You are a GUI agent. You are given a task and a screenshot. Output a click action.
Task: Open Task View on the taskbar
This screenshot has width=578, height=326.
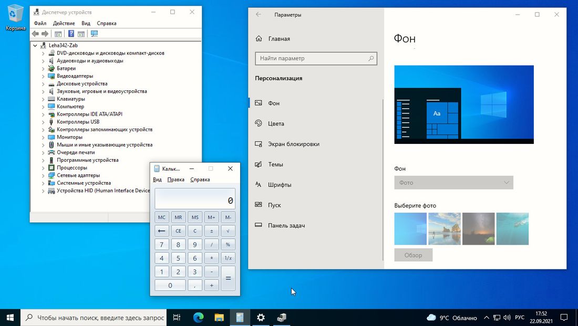pyautogui.click(x=177, y=318)
